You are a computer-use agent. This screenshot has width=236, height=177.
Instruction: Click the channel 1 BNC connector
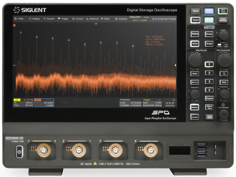click(44, 150)
